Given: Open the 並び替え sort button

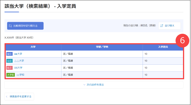Looking at the screenshot, I should point(170,26).
